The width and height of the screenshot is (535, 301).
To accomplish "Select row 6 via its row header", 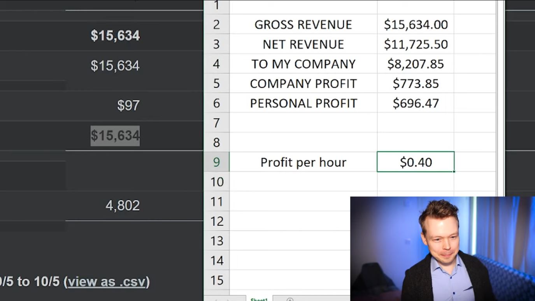I will (216, 103).
